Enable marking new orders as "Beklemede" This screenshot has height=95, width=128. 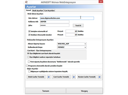coord(29,62)
